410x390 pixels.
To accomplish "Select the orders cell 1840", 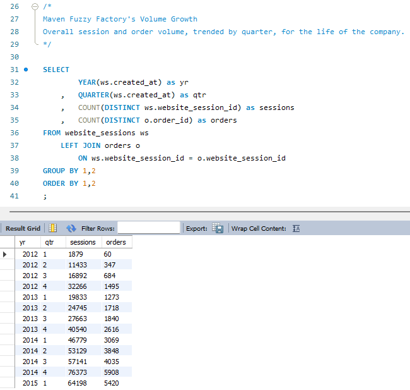I will (x=117, y=319).
